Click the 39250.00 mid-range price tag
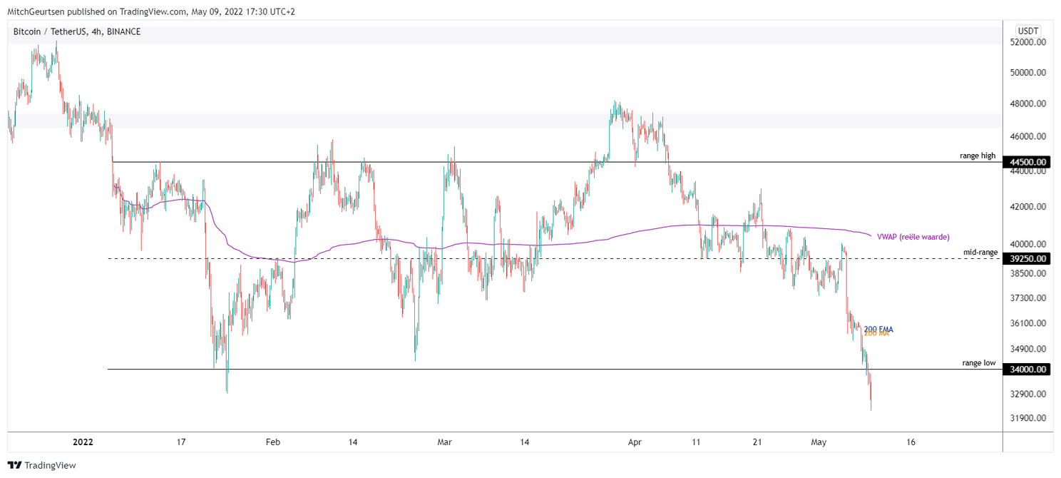Viewport: 1061px width, 478px height. click(x=1027, y=258)
